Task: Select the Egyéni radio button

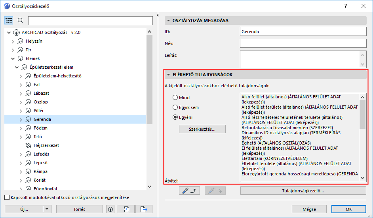Action: (x=175, y=117)
